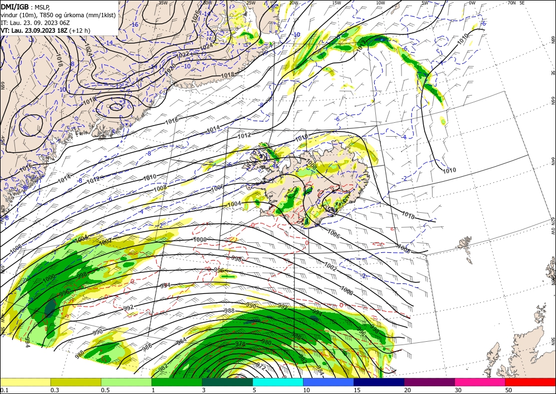Image resolution: width=556 pixels, height=394 pixels.
Task: Click the 'IT: Lau. 23. 09. 2023 06Z' line
Action: [35, 23]
